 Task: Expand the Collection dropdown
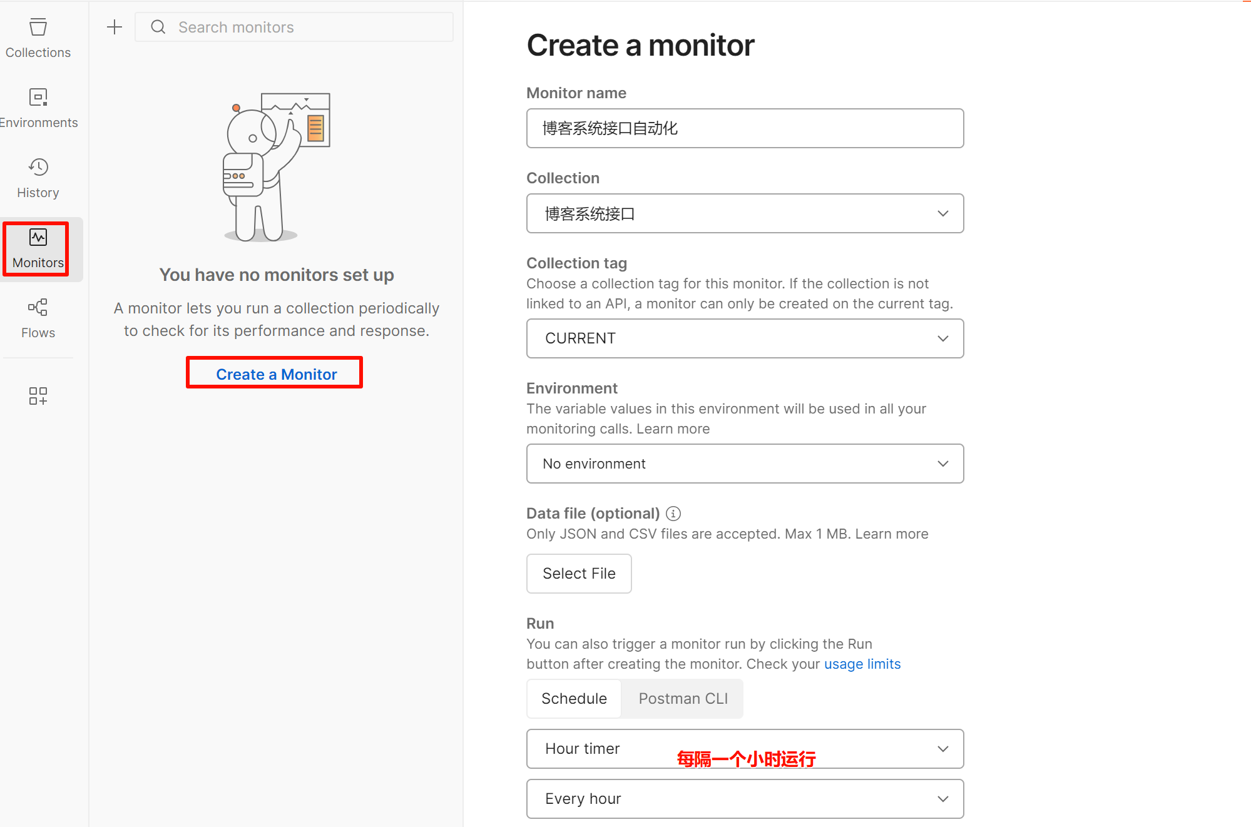pyautogui.click(x=745, y=213)
